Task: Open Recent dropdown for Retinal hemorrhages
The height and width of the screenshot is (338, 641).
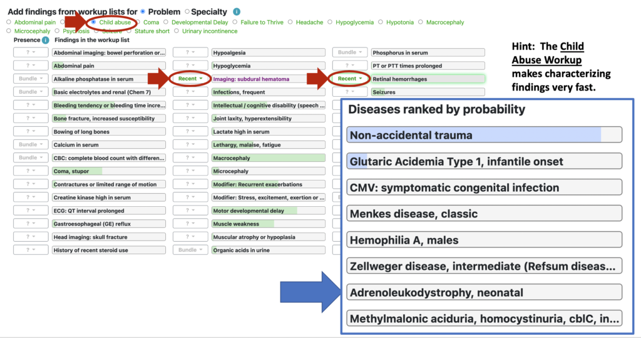Action: click(349, 78)
